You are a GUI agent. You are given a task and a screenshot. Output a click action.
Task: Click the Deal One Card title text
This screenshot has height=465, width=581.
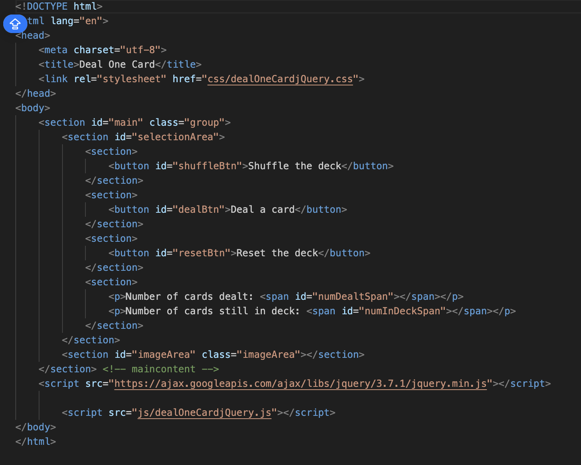pos(116,64)
